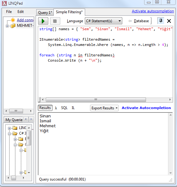Select the MEHMET- connection tree item
The width and height of the screenshot is (177, 187).
[x=25, y=26]
